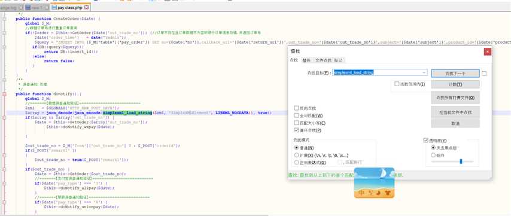Close the pay.class.php tab with its red X
The height and width of the screenshot is (216, 511).
(x=86, y=7)
